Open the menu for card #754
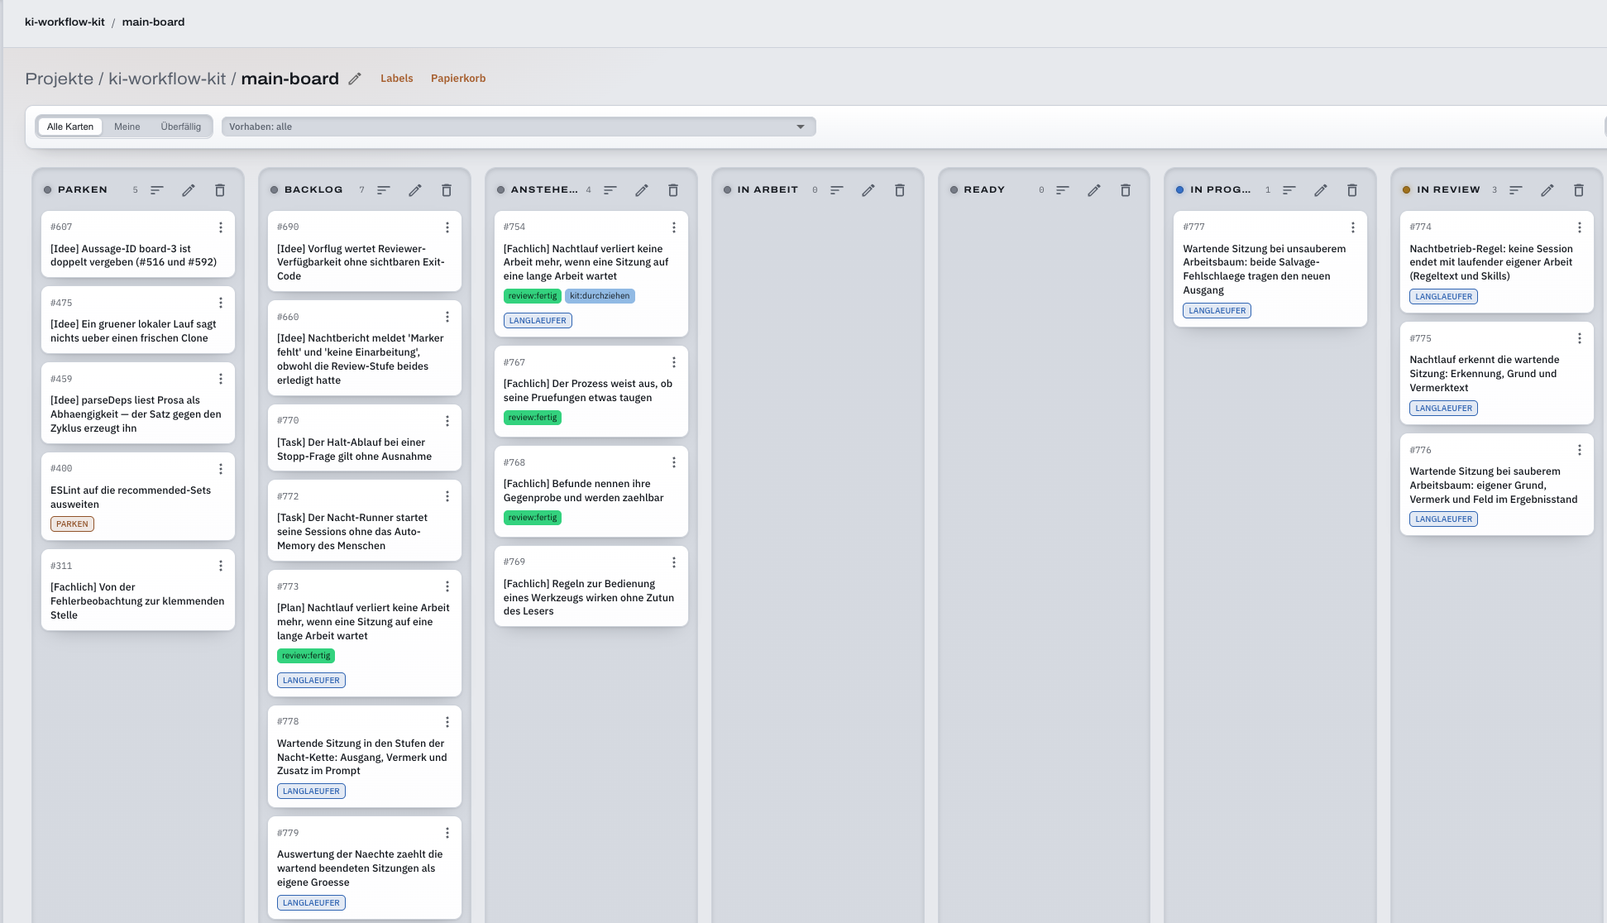1607x923 pixels. [x=674, y=227]
